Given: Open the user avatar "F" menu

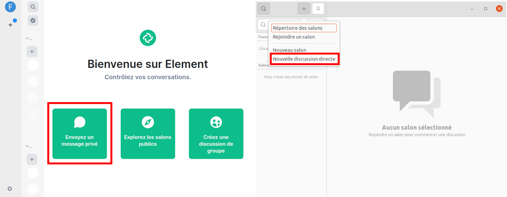Looking at the screenshot, I should click(10, 7).
